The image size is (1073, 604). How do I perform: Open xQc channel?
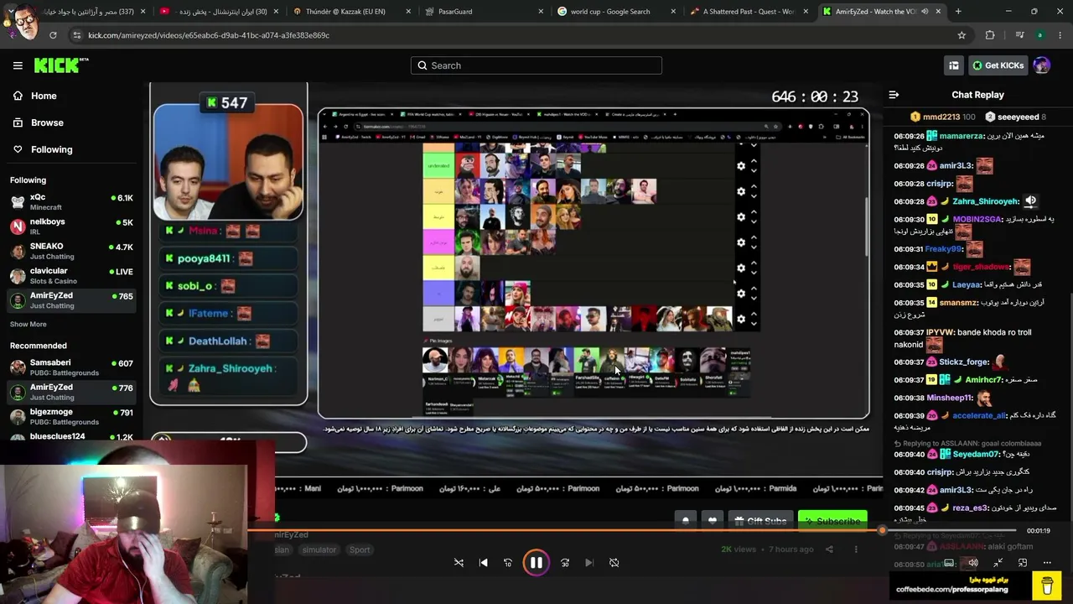tap(71, 202)
